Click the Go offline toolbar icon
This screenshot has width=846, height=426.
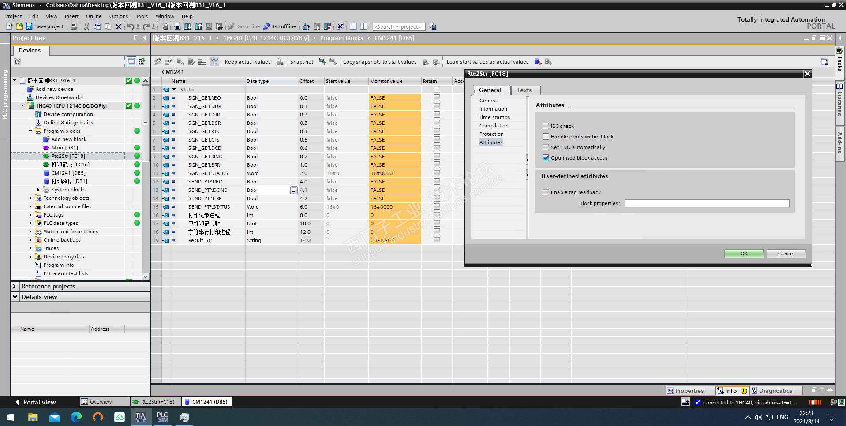tap(267, 26)
